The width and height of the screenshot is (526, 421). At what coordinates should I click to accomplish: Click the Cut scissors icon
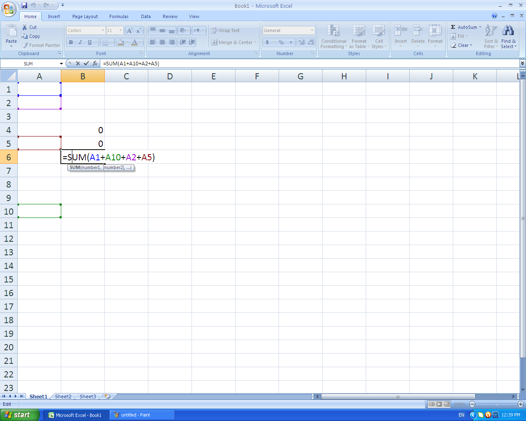tap(25, 27)
